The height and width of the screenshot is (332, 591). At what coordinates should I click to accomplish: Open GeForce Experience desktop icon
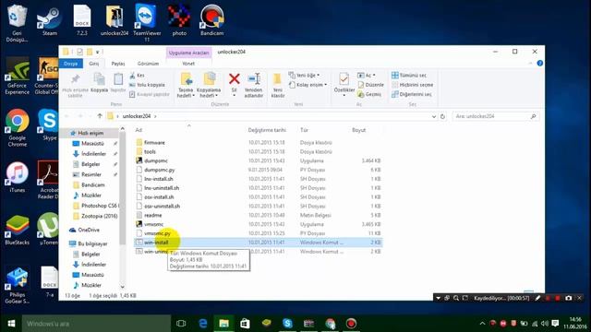point(17,76)
